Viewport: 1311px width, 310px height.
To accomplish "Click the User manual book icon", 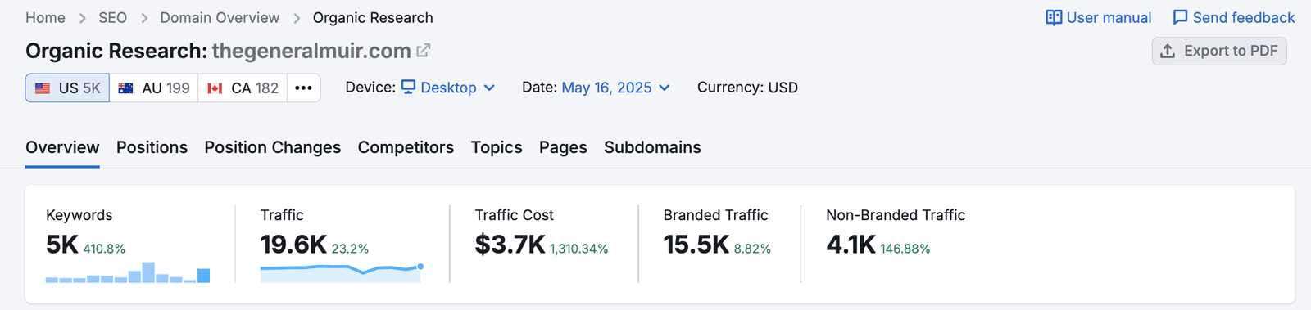I will click(x=1054, y=18).
